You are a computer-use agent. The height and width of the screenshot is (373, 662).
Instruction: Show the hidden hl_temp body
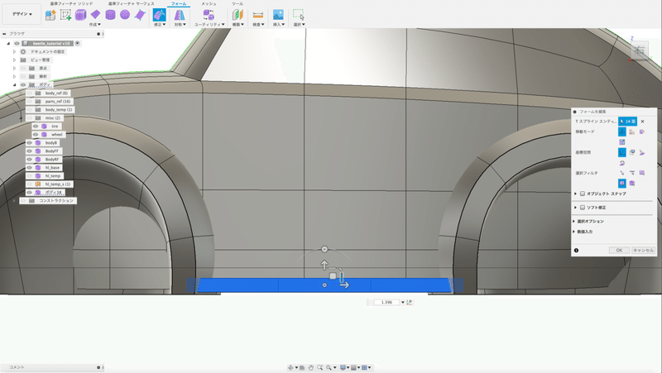pos(29,176)
